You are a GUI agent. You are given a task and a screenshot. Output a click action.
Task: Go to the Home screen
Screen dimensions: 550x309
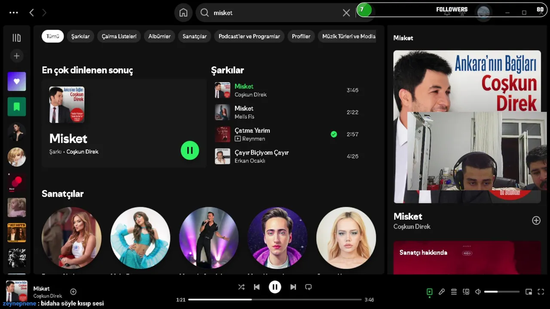(x=183, y=13)
